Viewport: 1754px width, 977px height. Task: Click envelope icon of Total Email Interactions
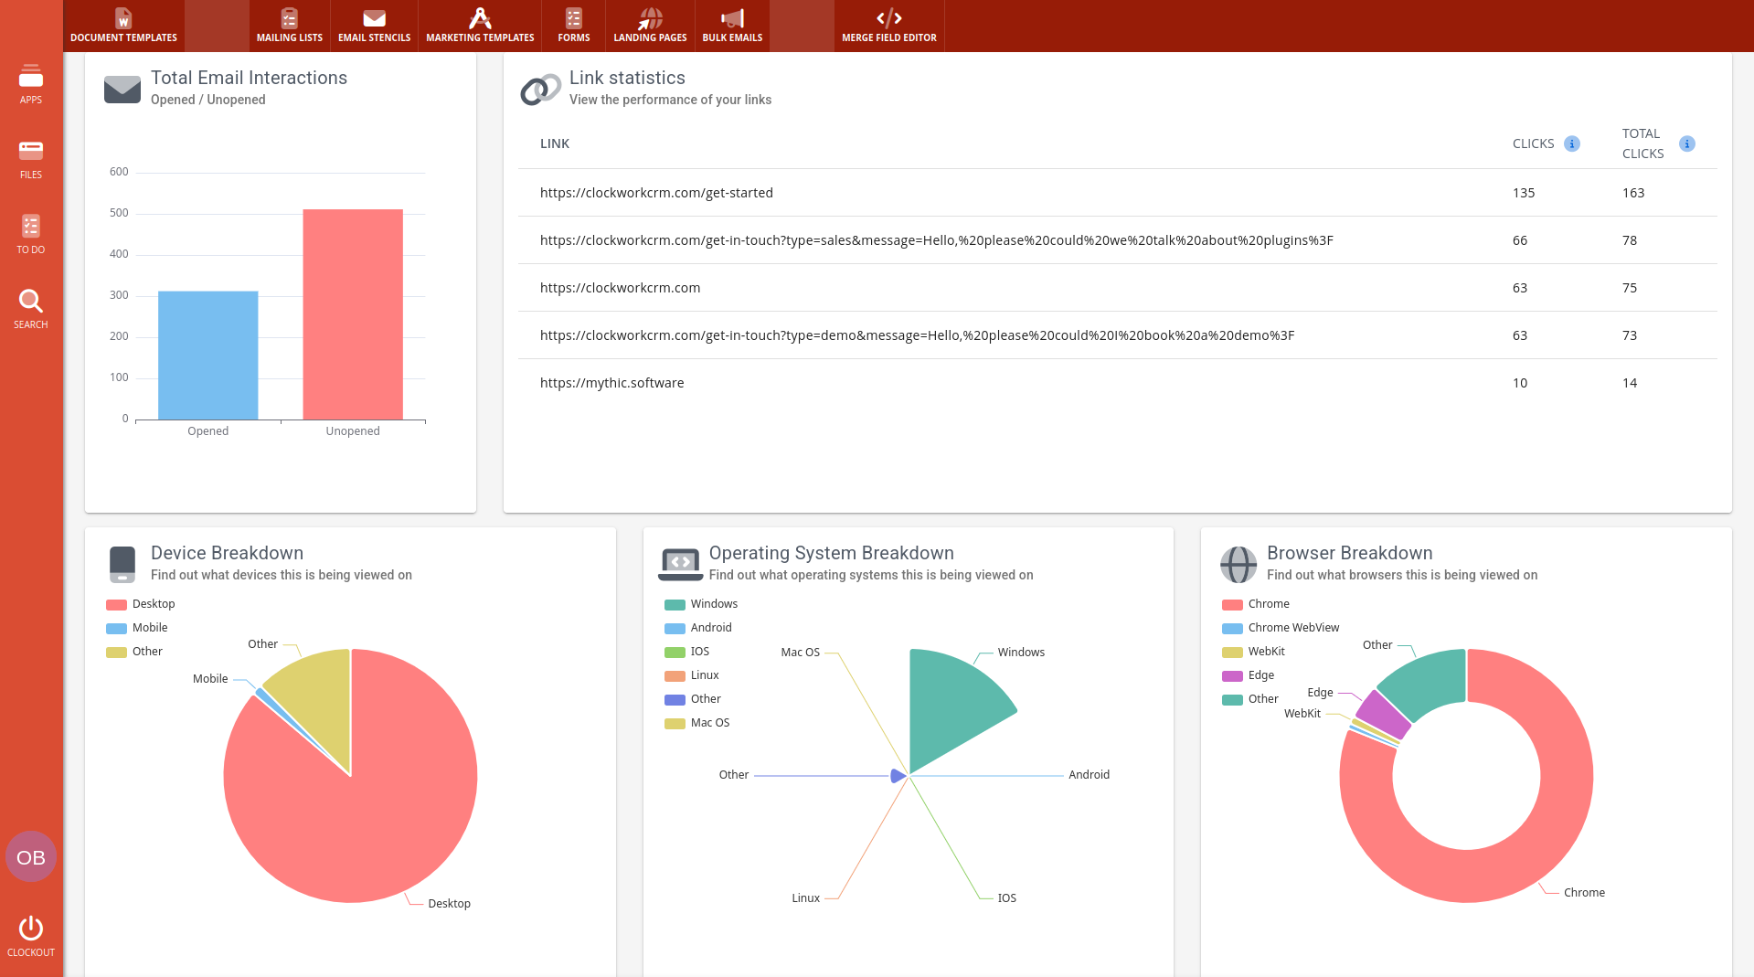tap(122, 89)
